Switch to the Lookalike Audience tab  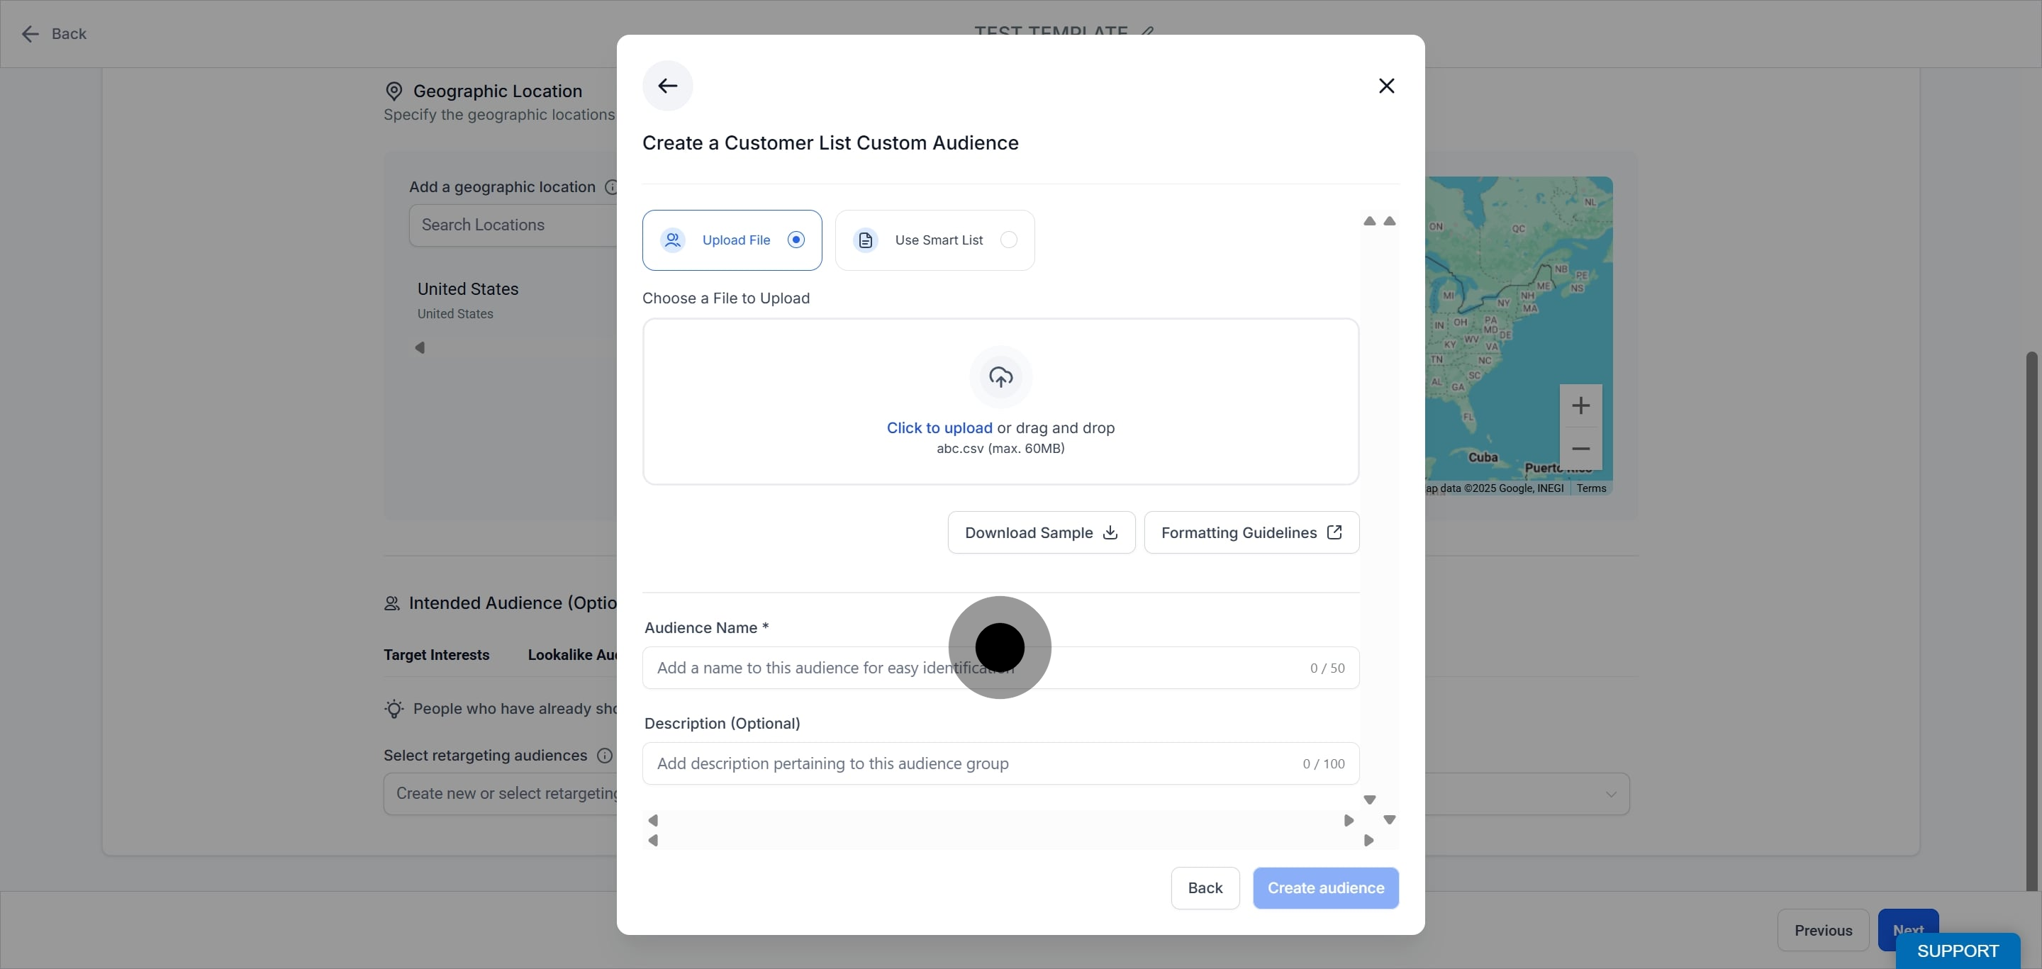572,654
